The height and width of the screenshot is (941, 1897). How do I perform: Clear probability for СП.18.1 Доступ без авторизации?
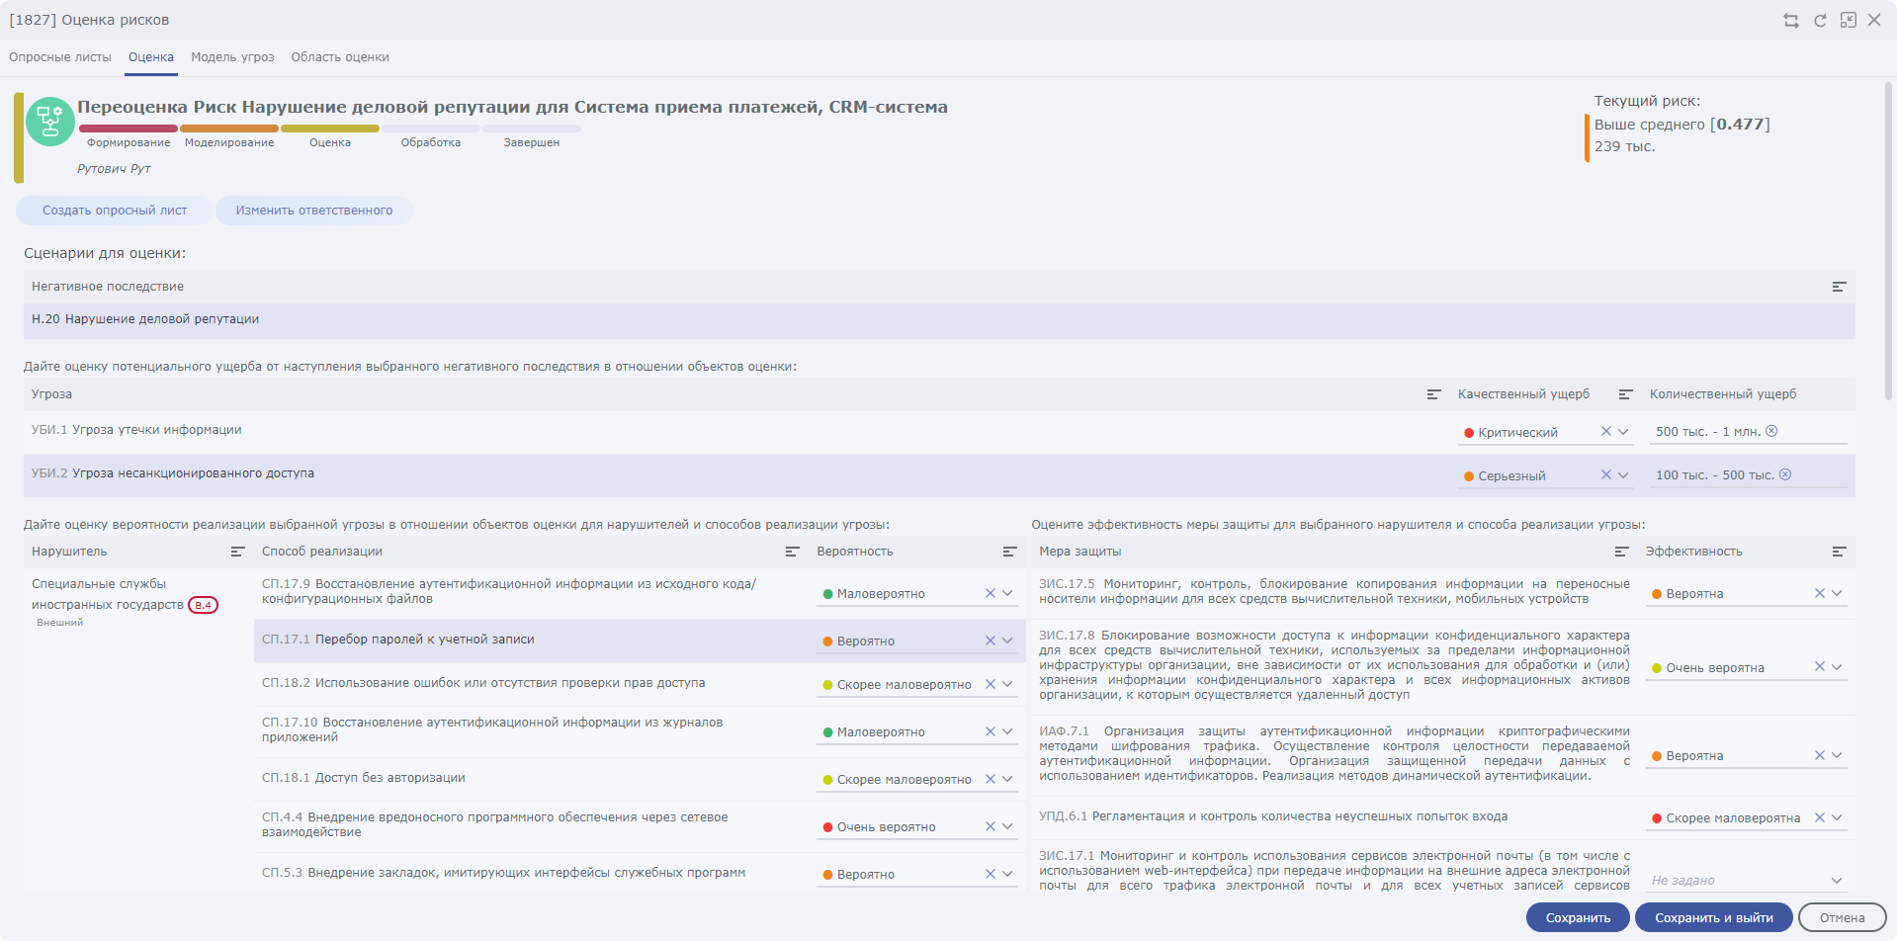coord(991,779)
